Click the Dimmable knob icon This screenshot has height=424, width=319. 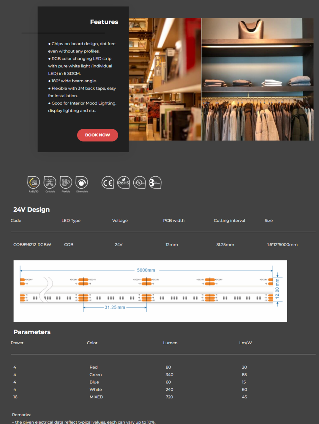tap(82, 183)
